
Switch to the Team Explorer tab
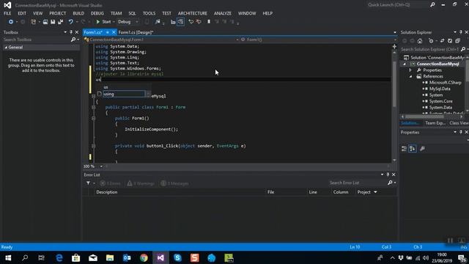(435, 123)
